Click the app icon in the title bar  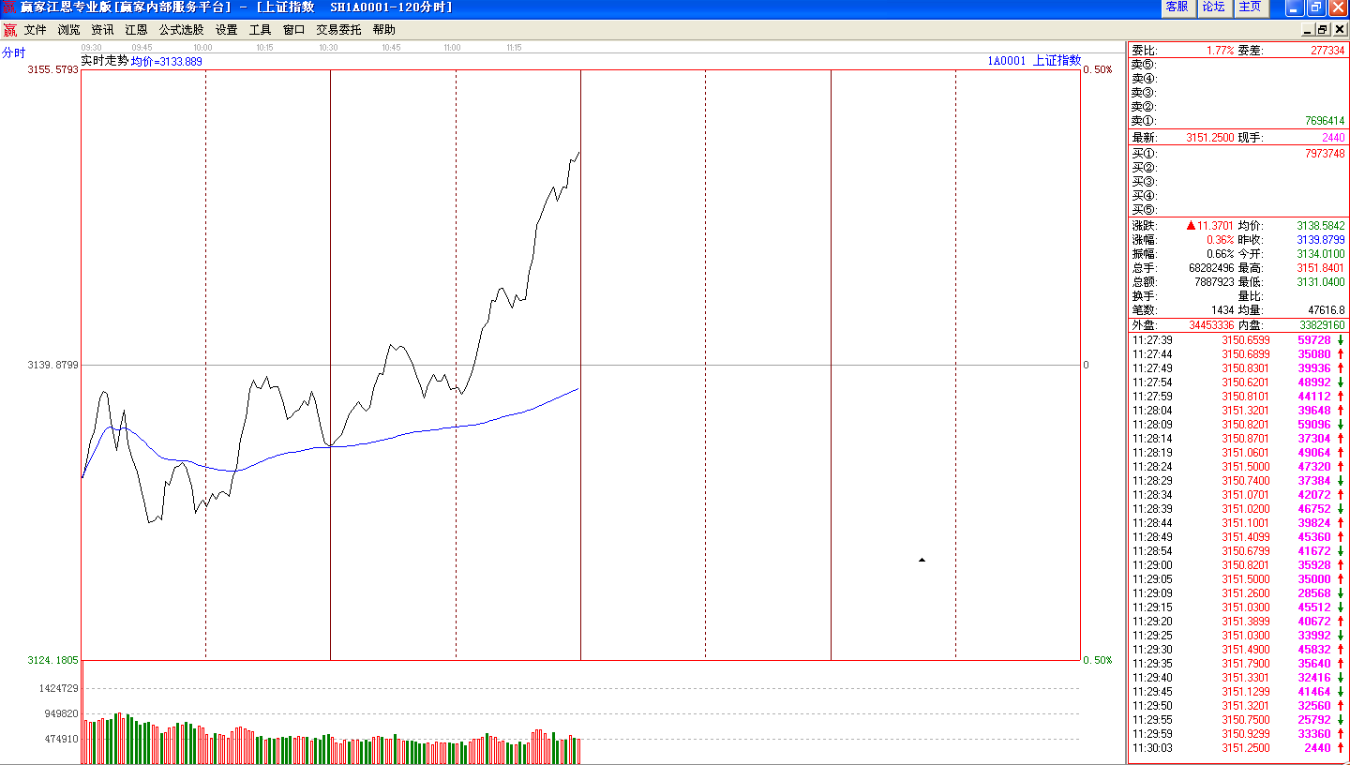(x=8, y=7)
